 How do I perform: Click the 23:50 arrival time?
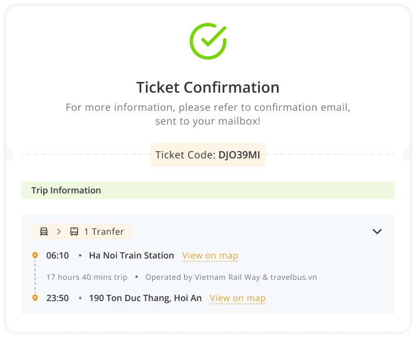coord(58,298)
